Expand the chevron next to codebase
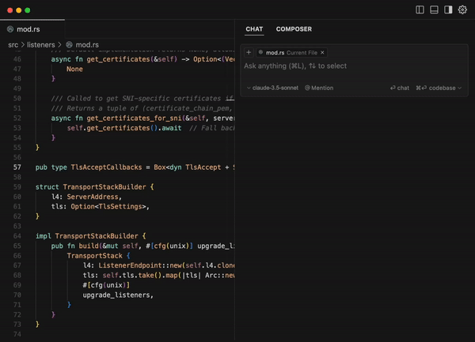The width and height of the screenshot is (475, 342). pos(459,88)
